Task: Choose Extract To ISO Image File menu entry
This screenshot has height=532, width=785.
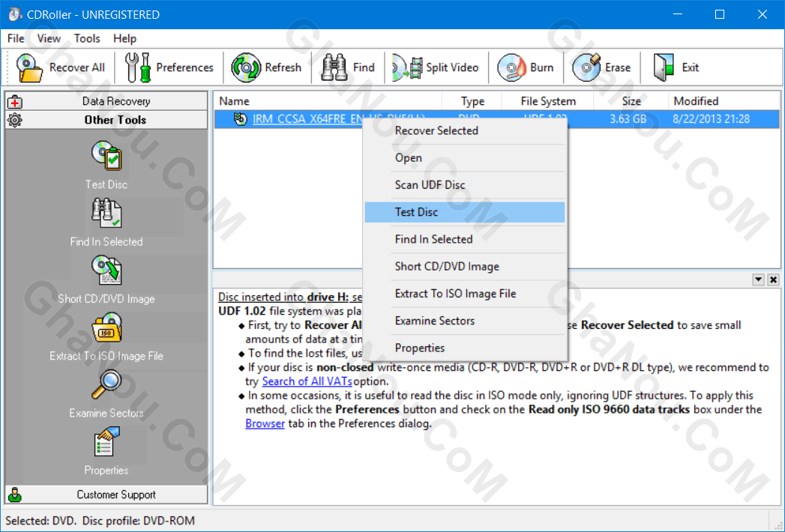Action: click(465, 293)
